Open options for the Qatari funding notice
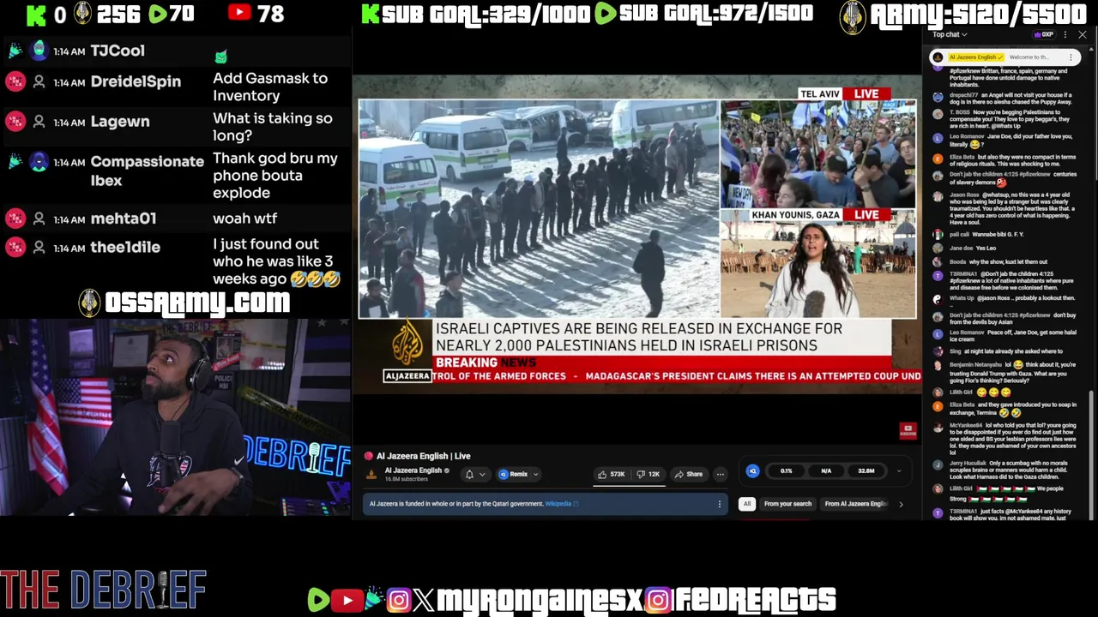1098x617 pixels. 720,504
